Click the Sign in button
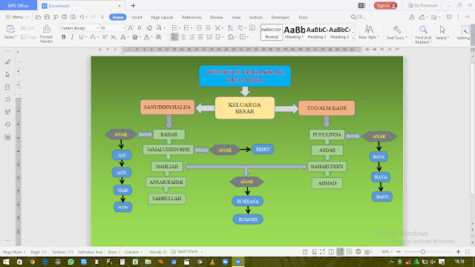 pyautogui.click(x=385, y=5)
